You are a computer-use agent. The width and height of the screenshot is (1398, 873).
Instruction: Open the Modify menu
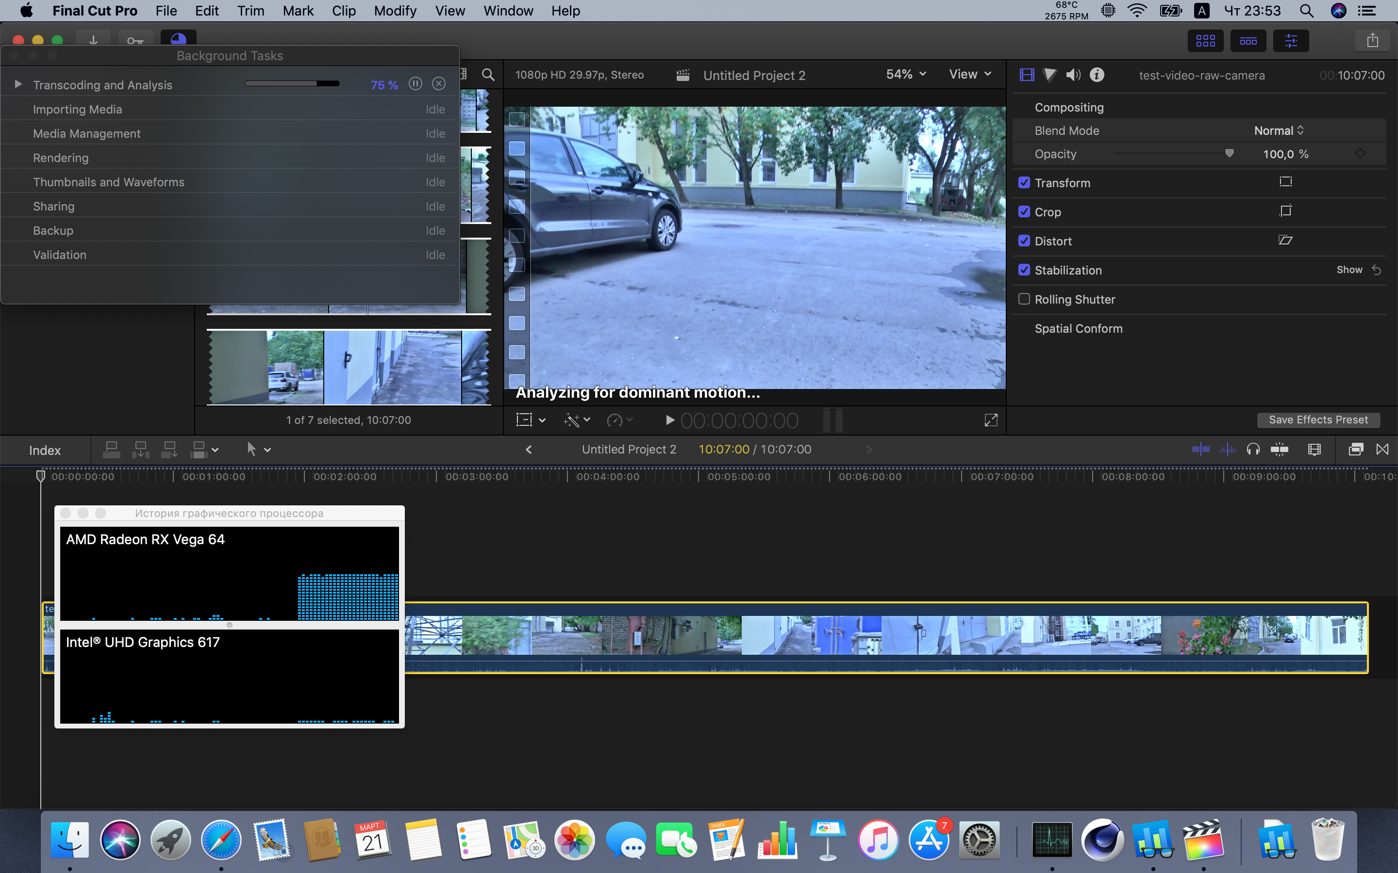tap(395, 11)
